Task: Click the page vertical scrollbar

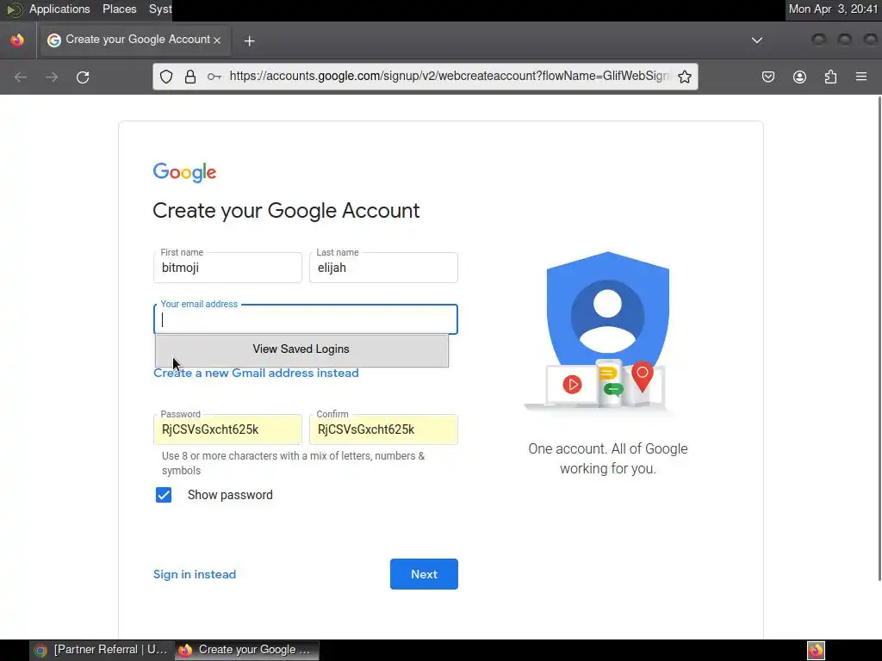Action: click(879, 339)
